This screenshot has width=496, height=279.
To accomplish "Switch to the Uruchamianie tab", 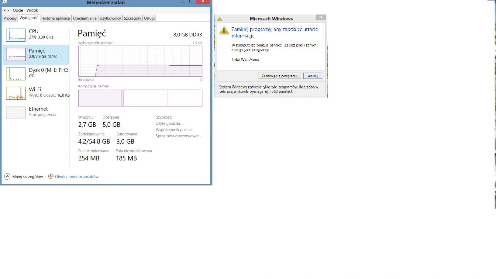I will click(x=85, y=18).
